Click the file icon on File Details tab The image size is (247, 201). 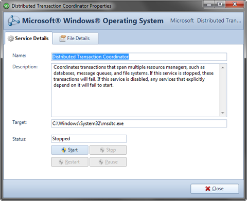tap(63, 39)
